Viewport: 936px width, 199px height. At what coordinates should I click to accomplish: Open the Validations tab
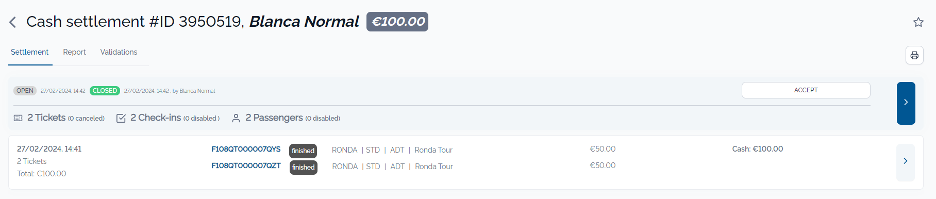tap(119, 52)
